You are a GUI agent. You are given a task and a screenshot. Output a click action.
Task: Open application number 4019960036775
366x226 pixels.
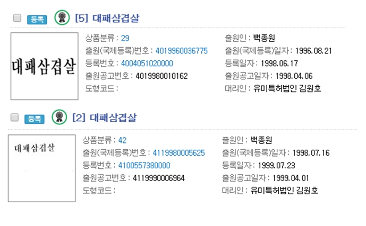coord(182,51)
